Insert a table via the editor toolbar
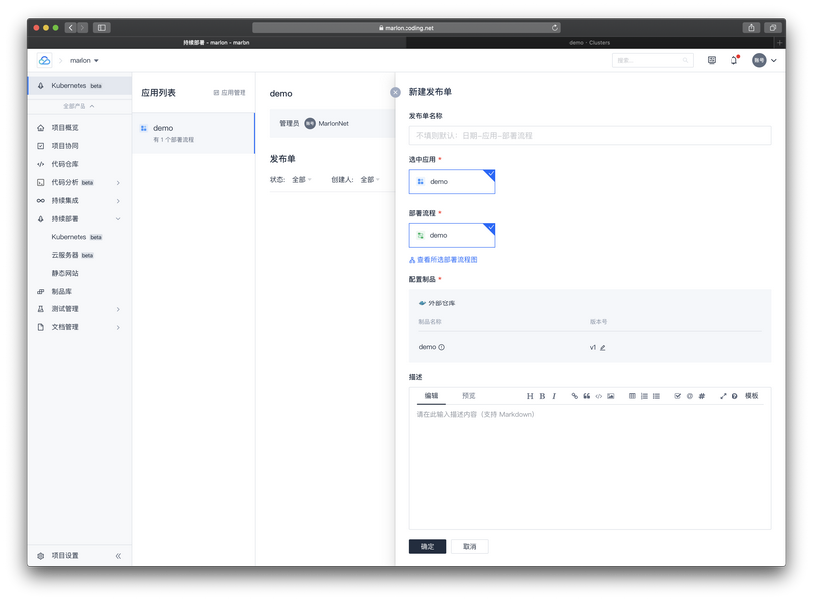 [632, 396]
